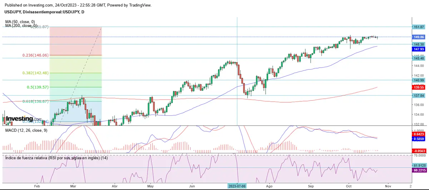The height and width of the screenshot is (190, 429).
Task: Click the red Fibonacci zone above 0.236
Action: point(75,41)
